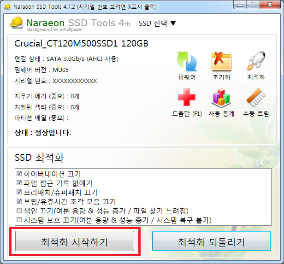Open the 펌웨어 firmware update icon
Viewport: 284px width, 264px height.
tap(187, 62)
